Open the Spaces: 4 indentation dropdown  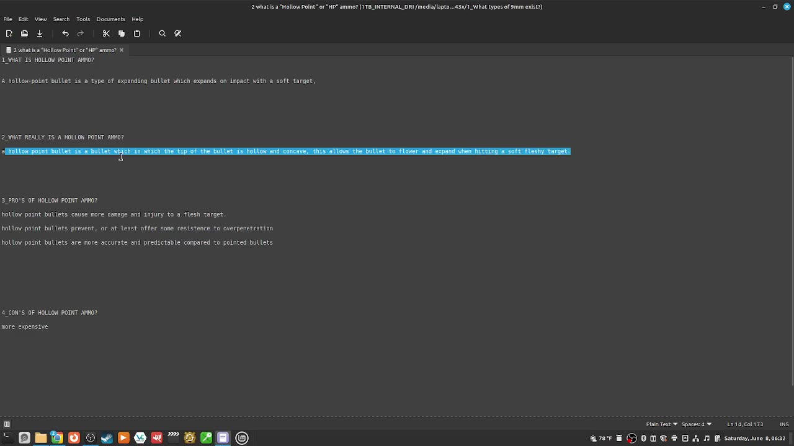coord(697,424)
